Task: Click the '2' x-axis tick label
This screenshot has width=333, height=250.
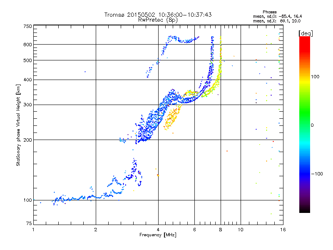Action: (96, 230)
